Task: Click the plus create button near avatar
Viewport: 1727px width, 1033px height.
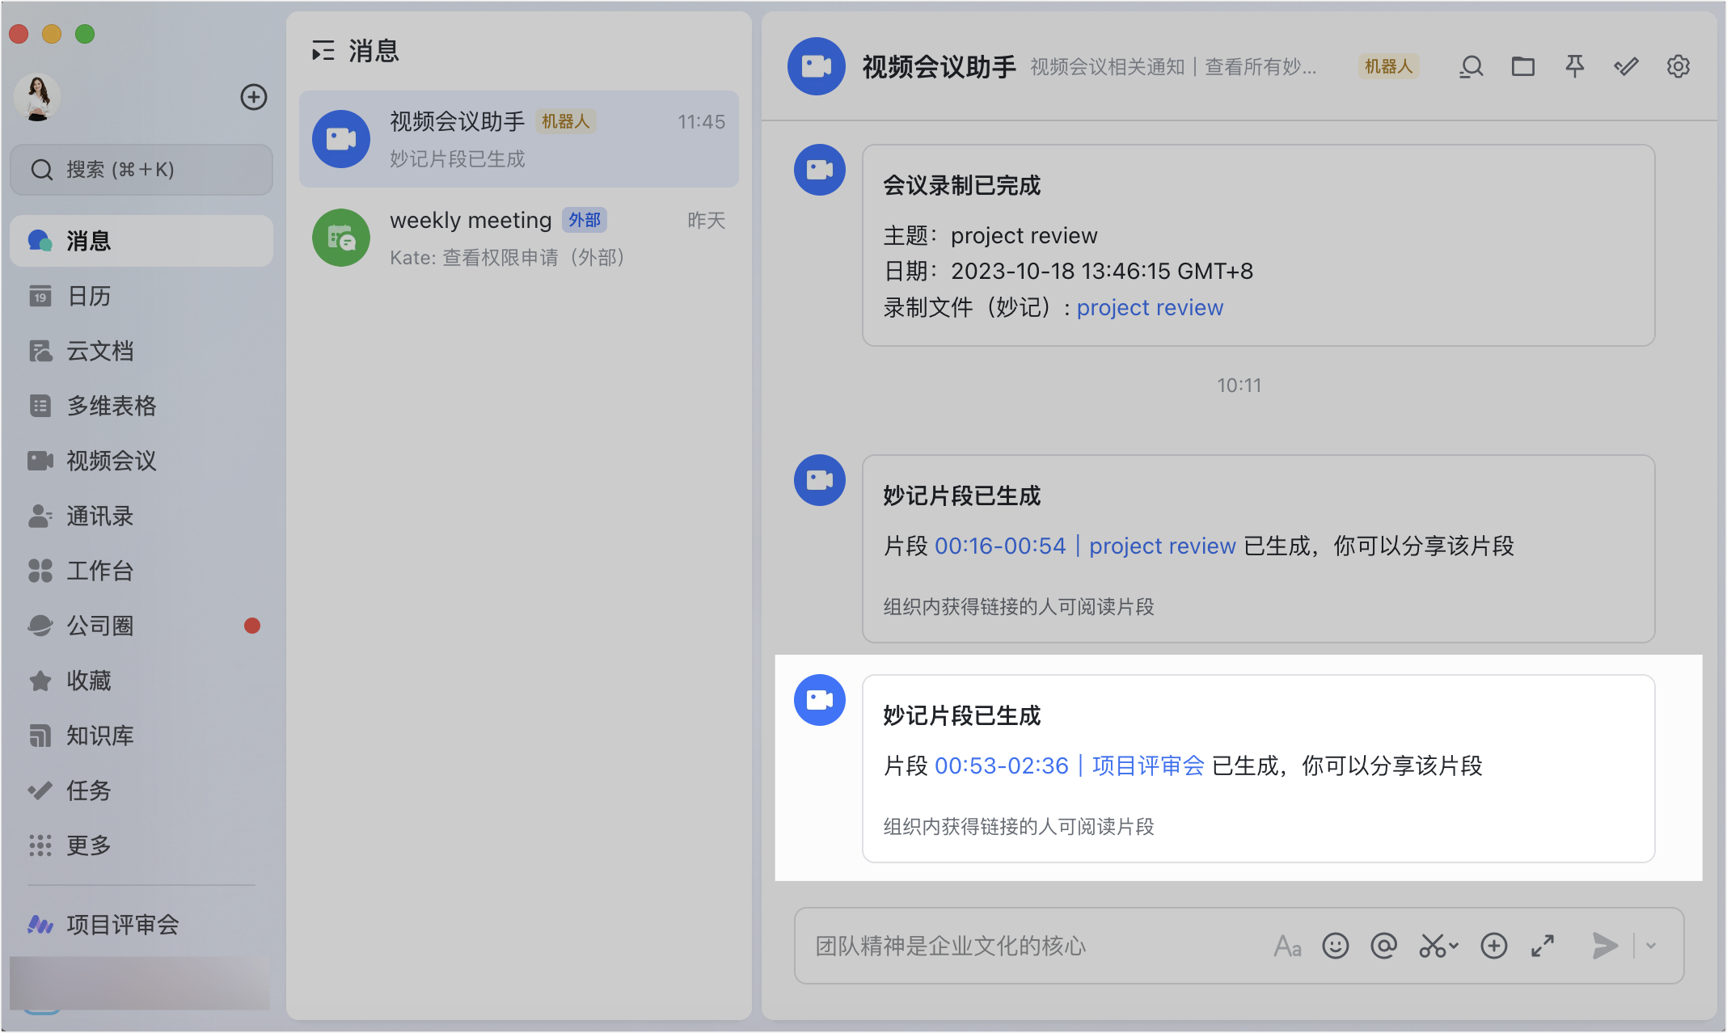Action: pos(254,97)
